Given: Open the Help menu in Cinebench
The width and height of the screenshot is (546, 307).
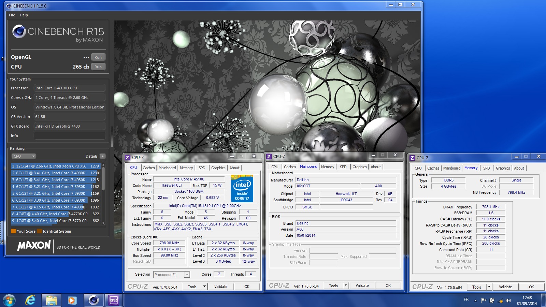Looking at the screenshot, I should coord(24,15).
